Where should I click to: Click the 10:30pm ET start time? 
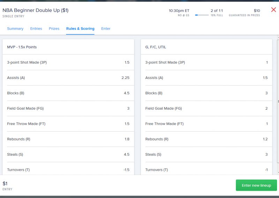click(179, 11)
